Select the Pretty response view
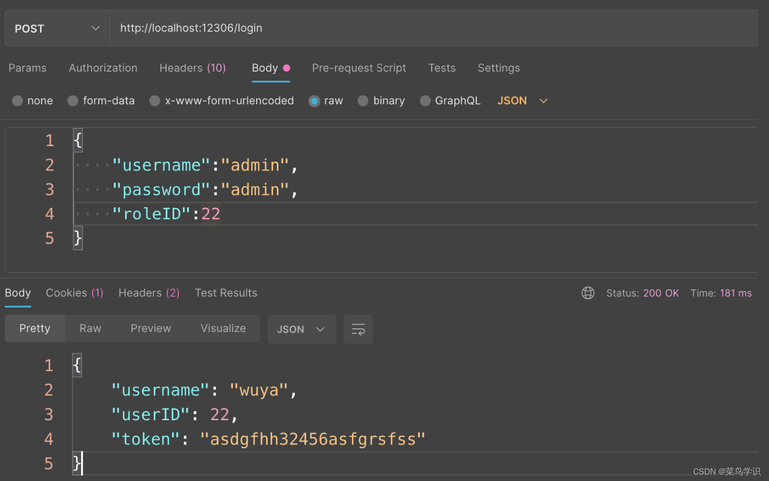Screen dimensions: 769x481 pos(35,328)
